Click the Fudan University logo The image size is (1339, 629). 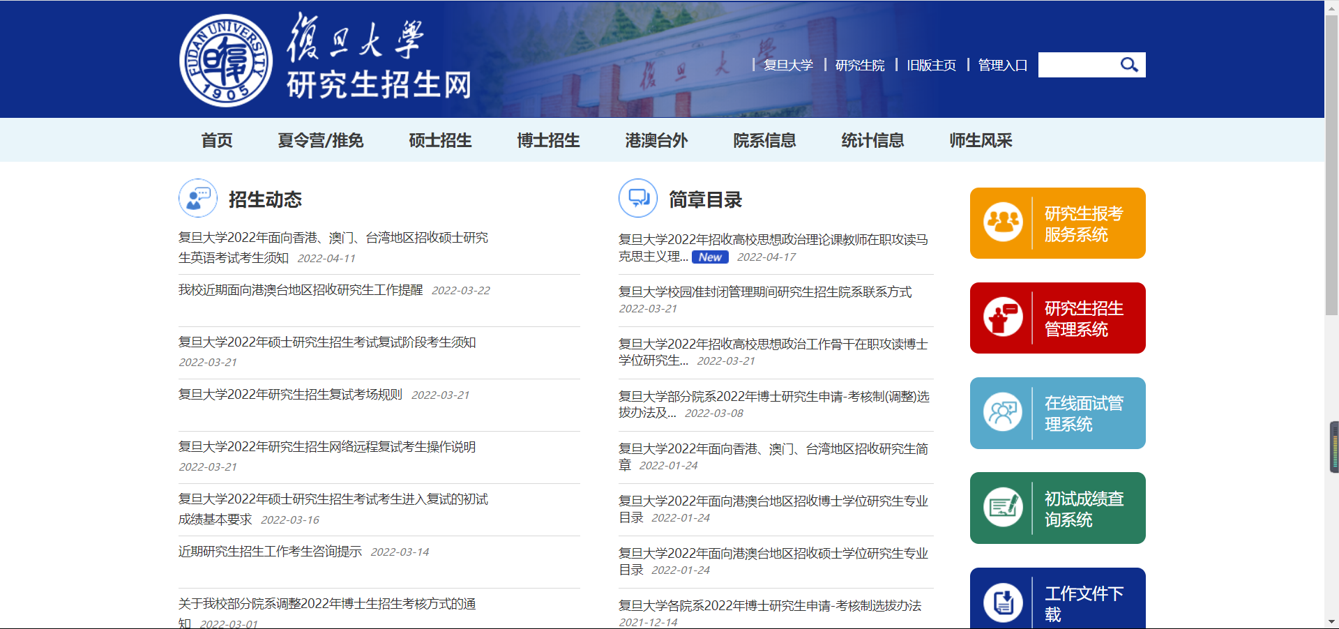pos(227,61)
